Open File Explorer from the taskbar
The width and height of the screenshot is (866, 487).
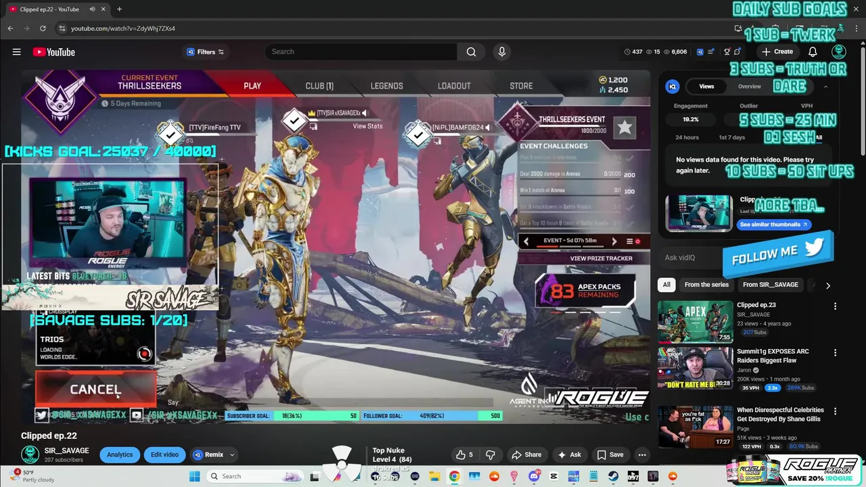coord(434,476)
